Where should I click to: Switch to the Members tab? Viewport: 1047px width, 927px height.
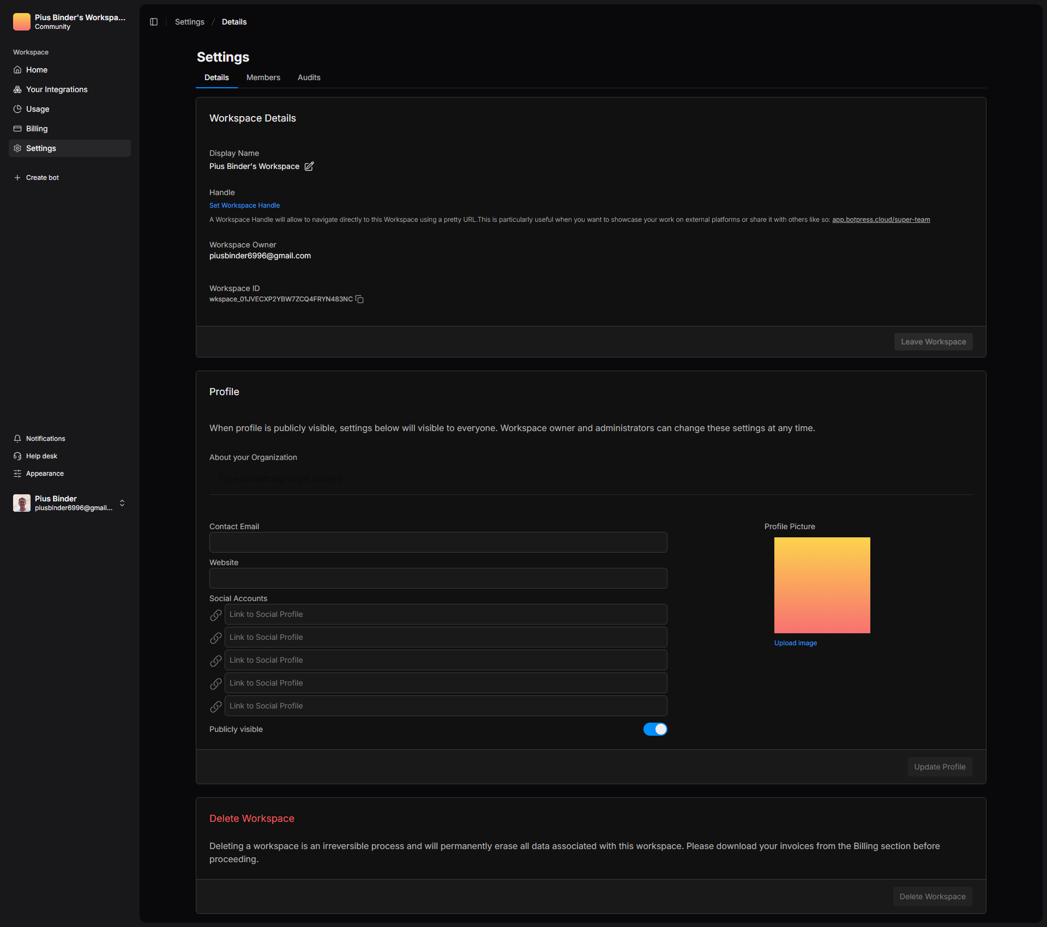(263, 77)
